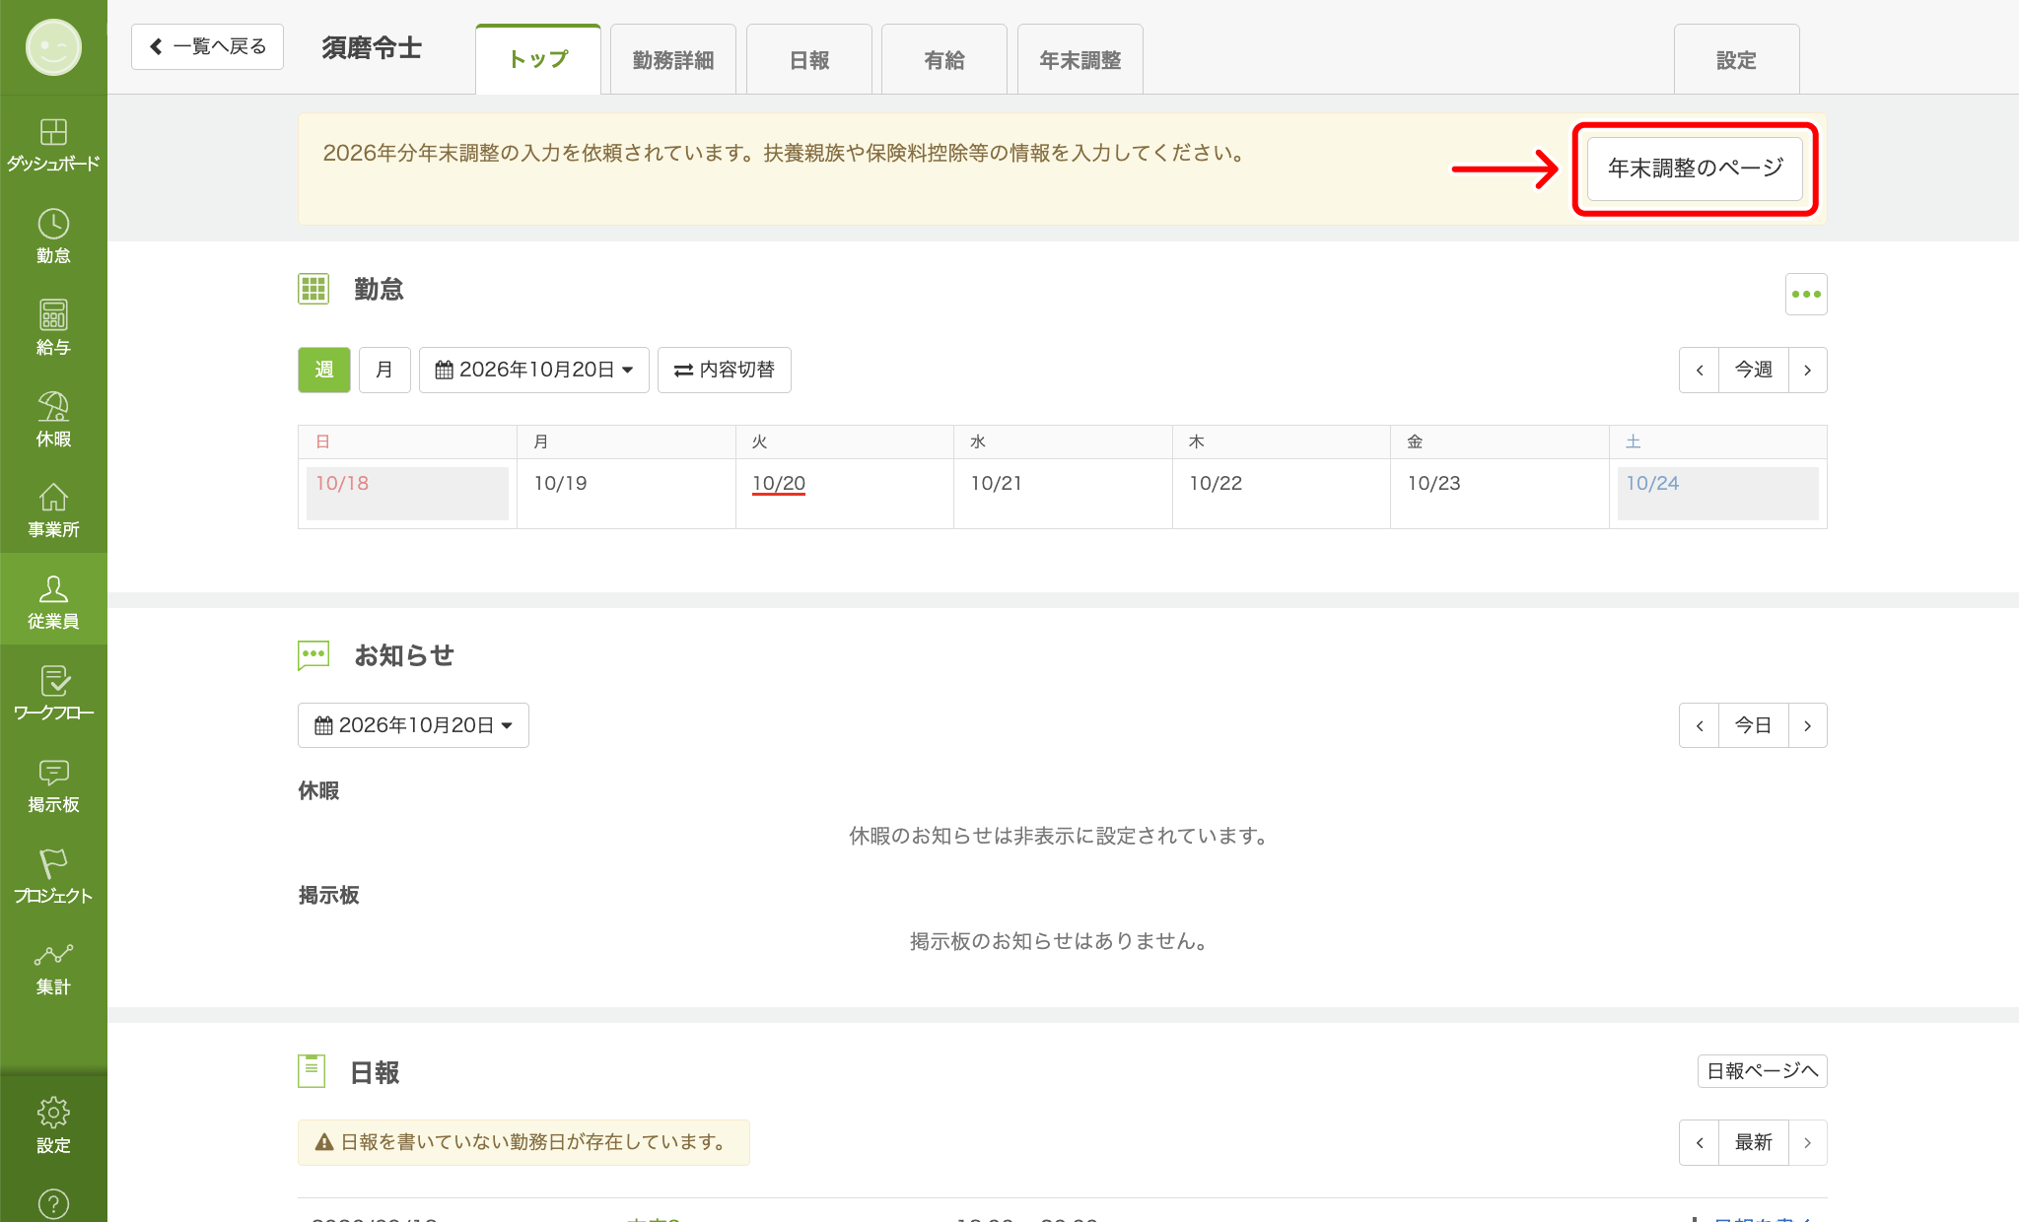Switch to 有給 tab
The image size is (2019, 1222).
point(944,60)
